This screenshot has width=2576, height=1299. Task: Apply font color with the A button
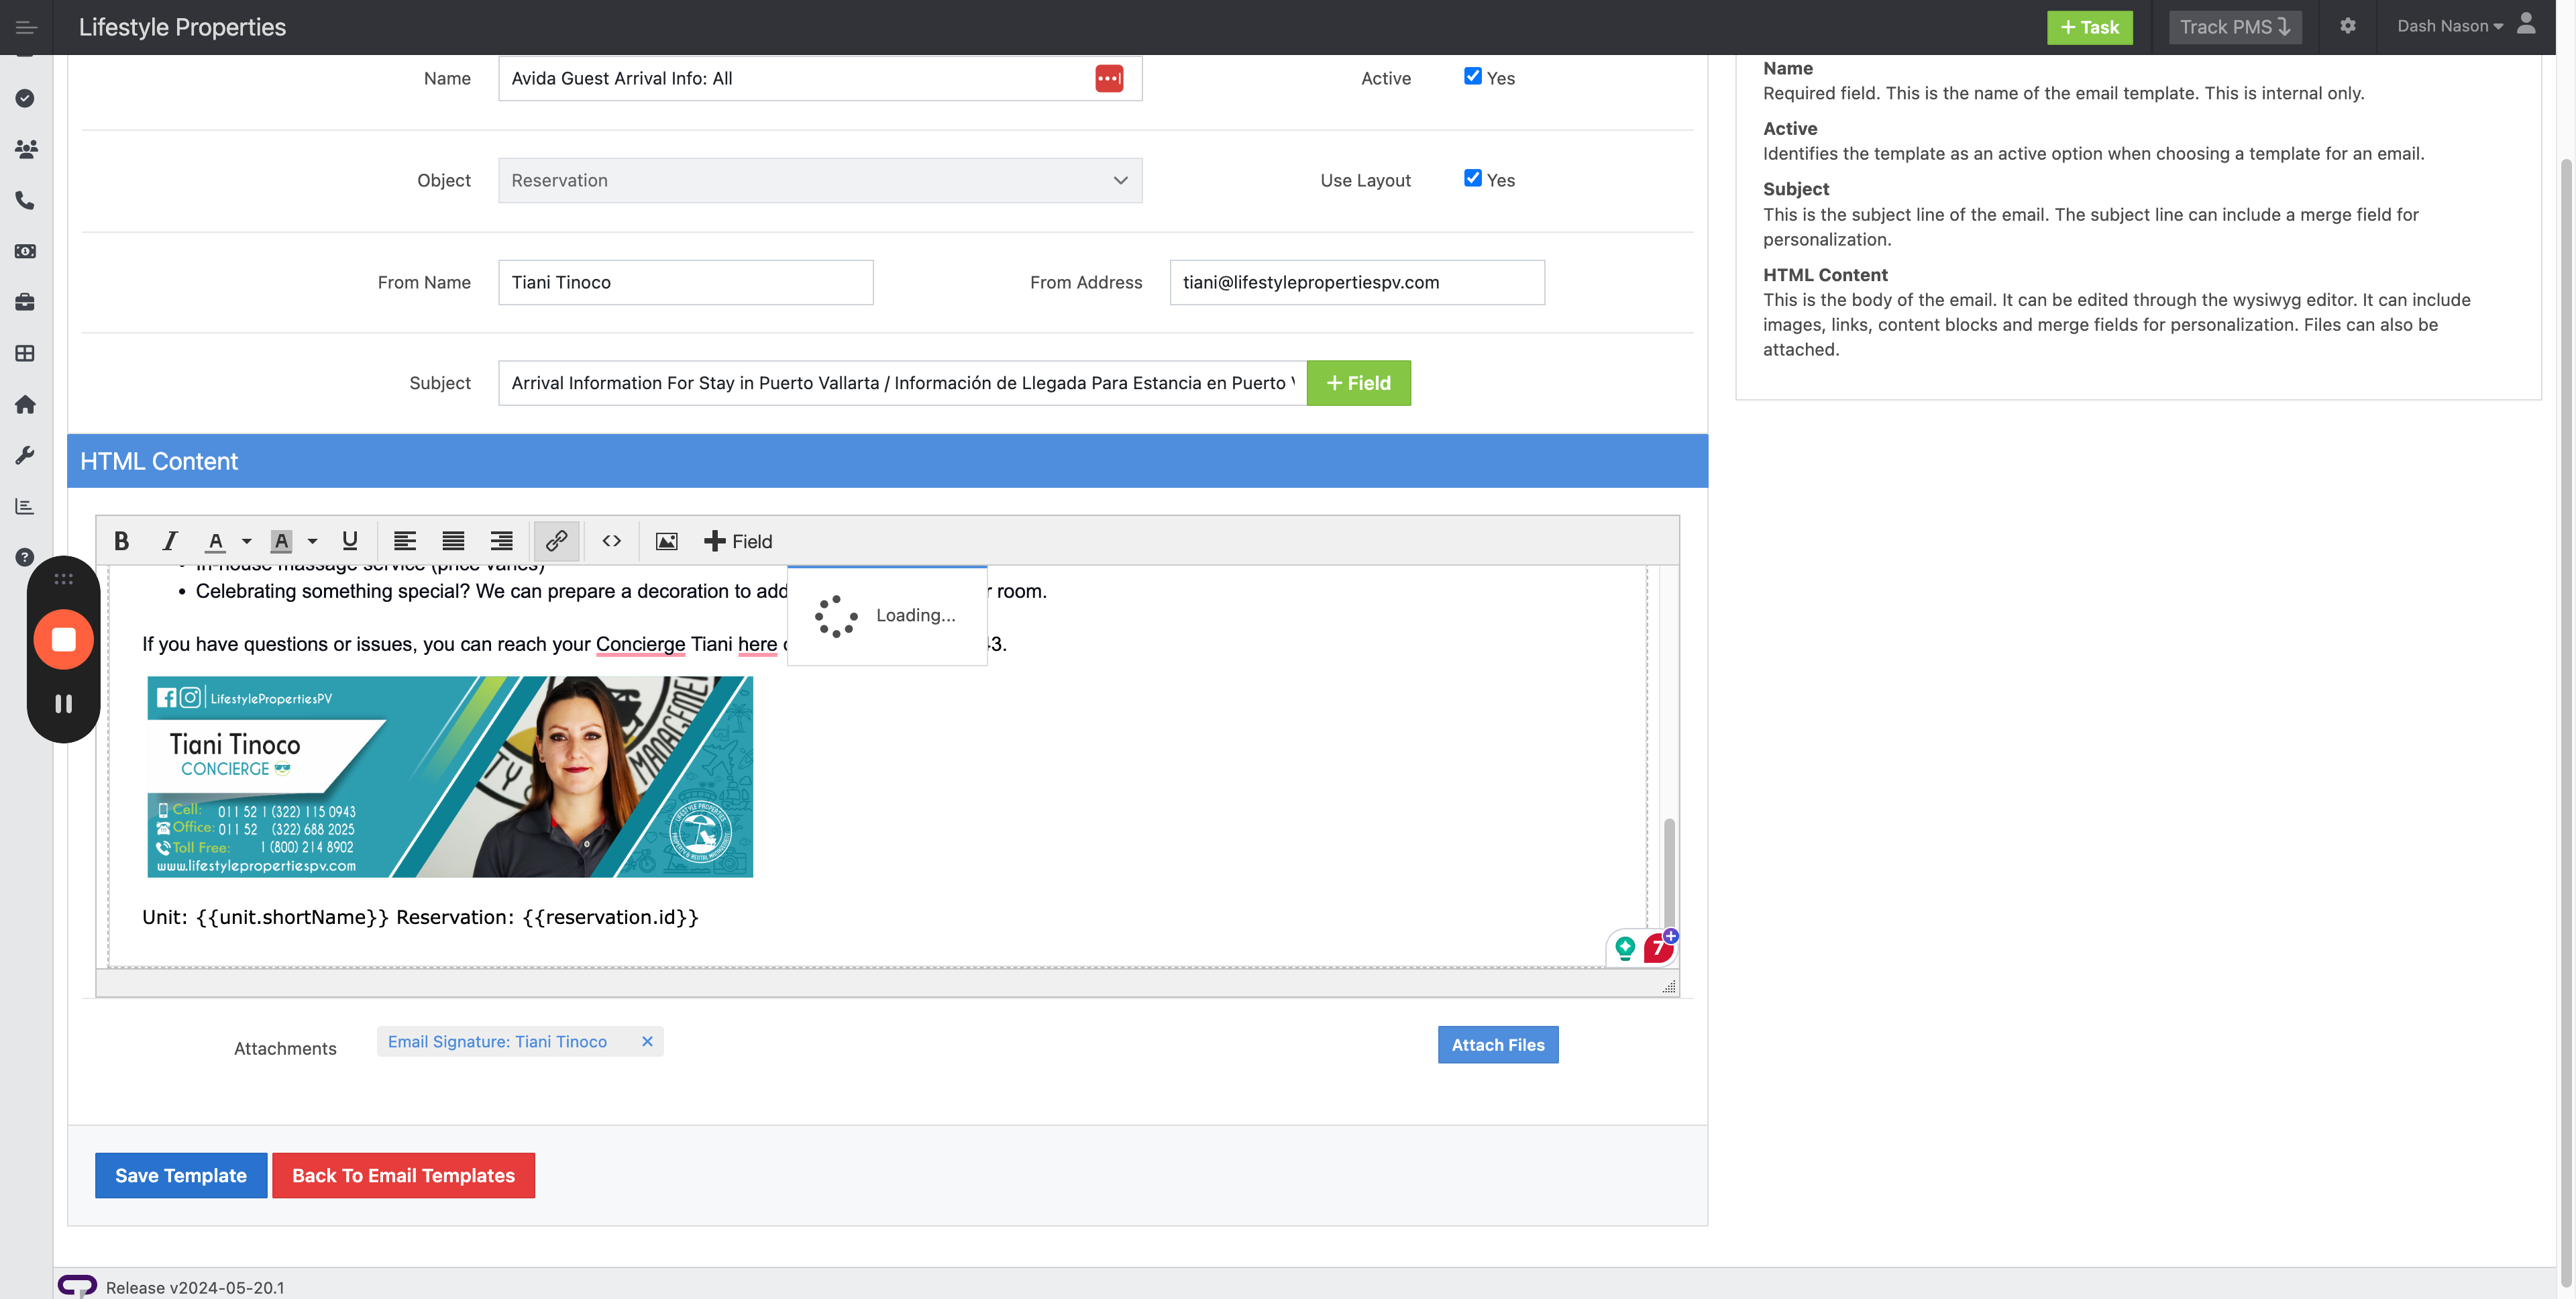215,541
